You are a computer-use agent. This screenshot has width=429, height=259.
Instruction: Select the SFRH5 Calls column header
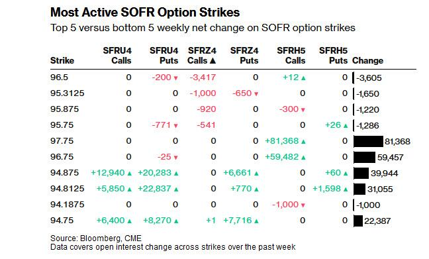[x=291, y=56]
